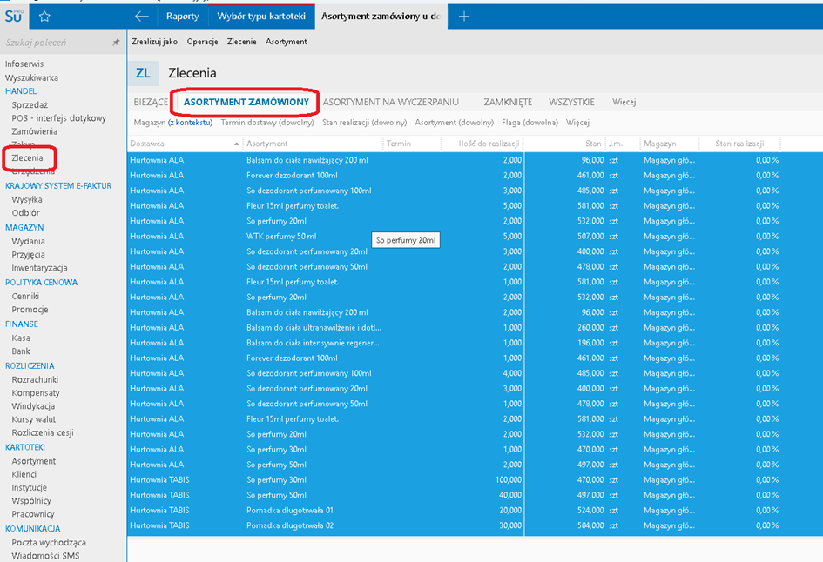Open Stan realizacji (dowolny) filter
823x562 pixels.
[x=364, y=123]
